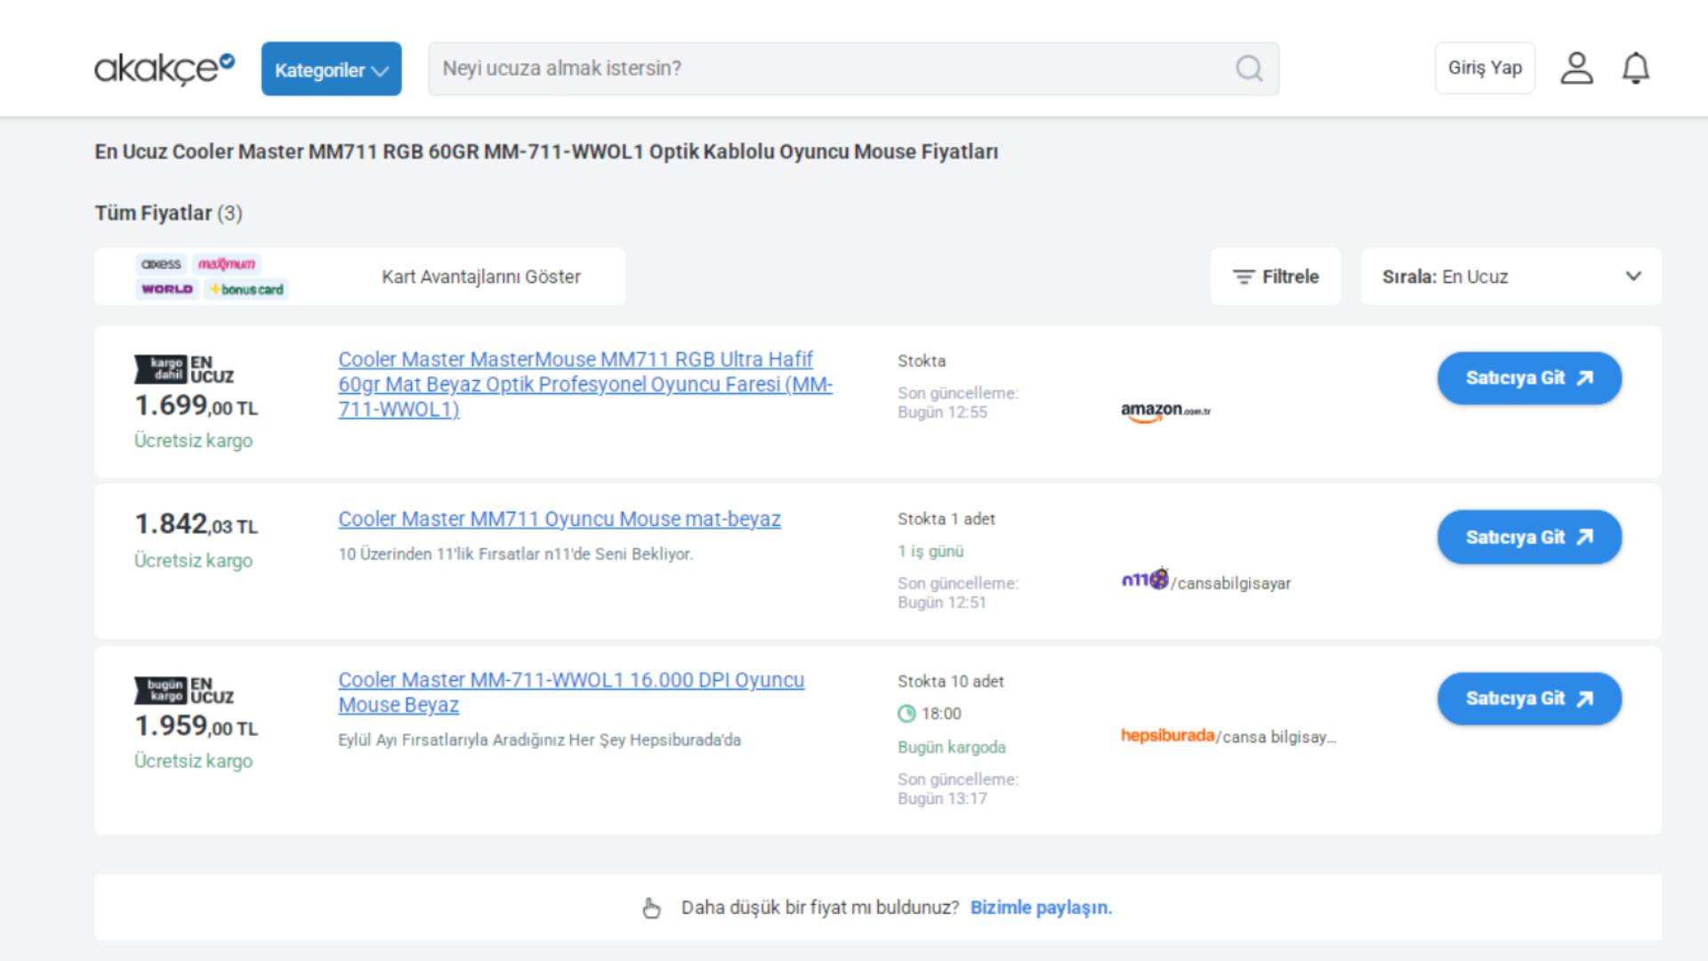Click the card logos (axess, maximum, world)
This screenshot has height=961, width=1708.
[212, 277]
